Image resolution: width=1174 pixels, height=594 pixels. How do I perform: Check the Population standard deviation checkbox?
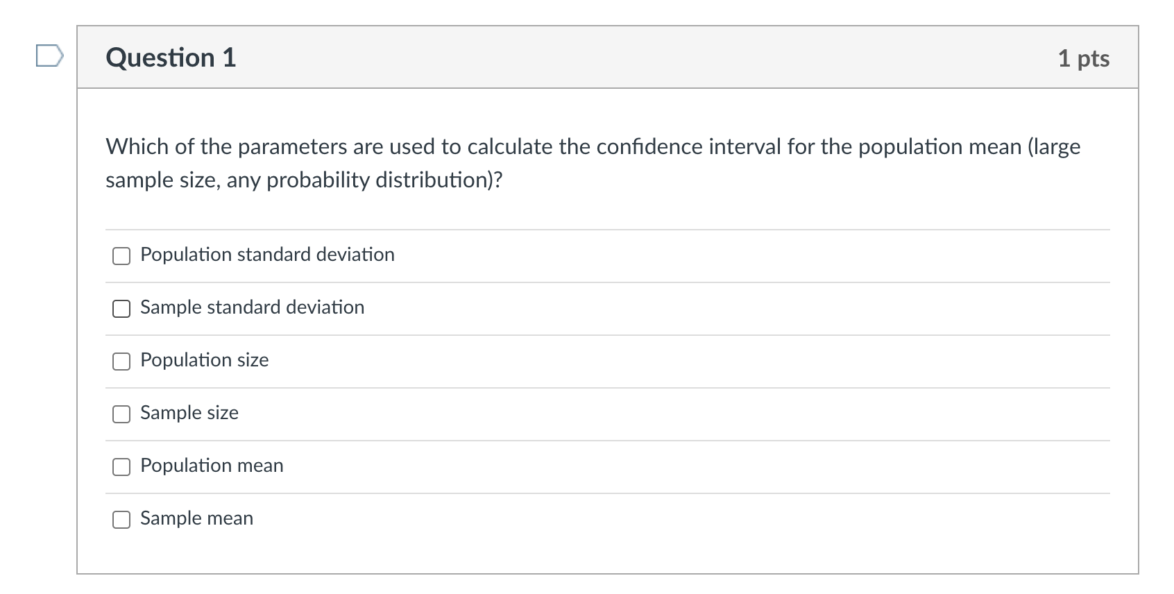121,256
